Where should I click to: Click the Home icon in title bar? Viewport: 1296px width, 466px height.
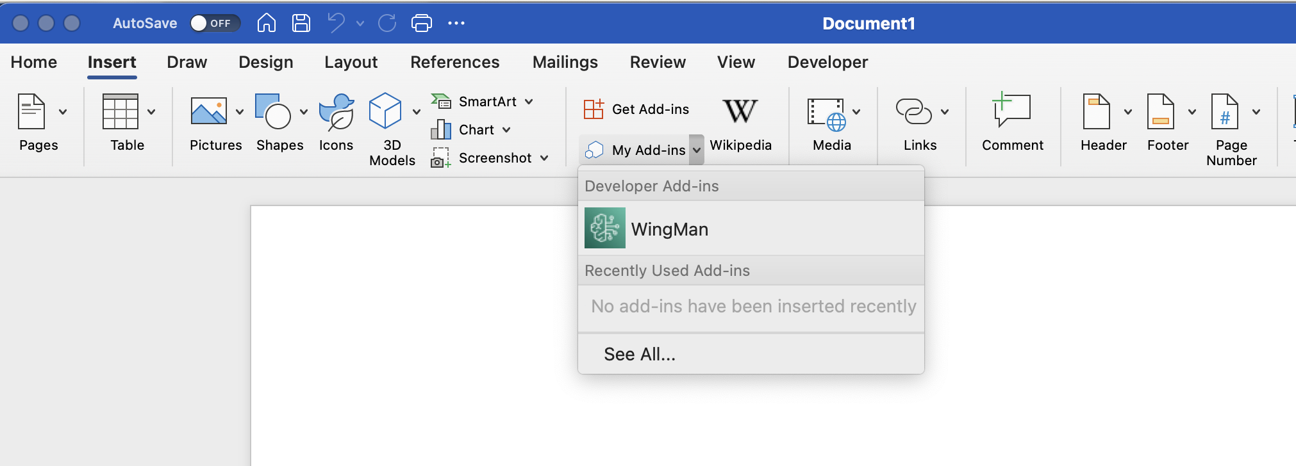pos(266,23)
